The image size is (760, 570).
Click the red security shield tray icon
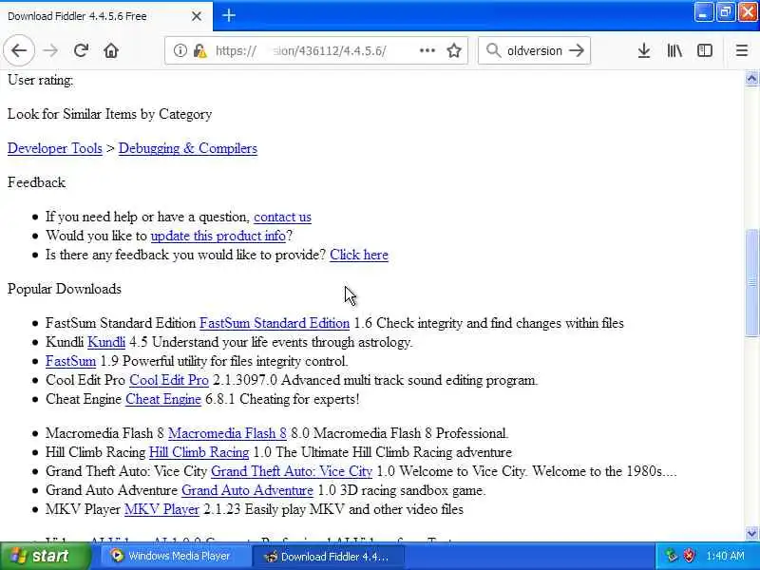coord(688,556)
